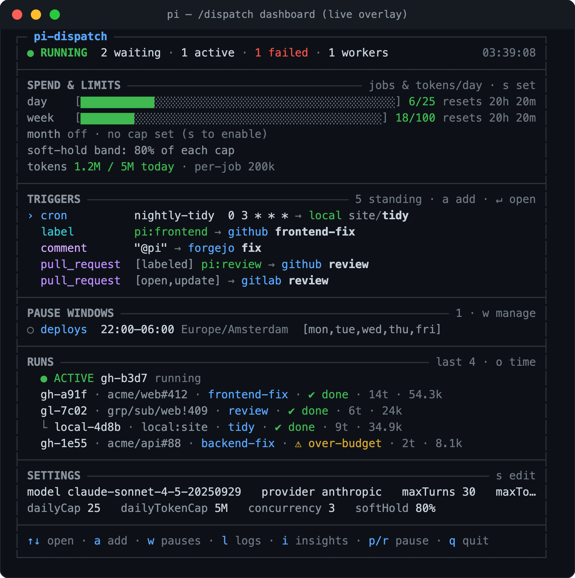575x578 pixels.
Task: Click the 'i insights' footer shortcut
Action: (x=315, y=541)
